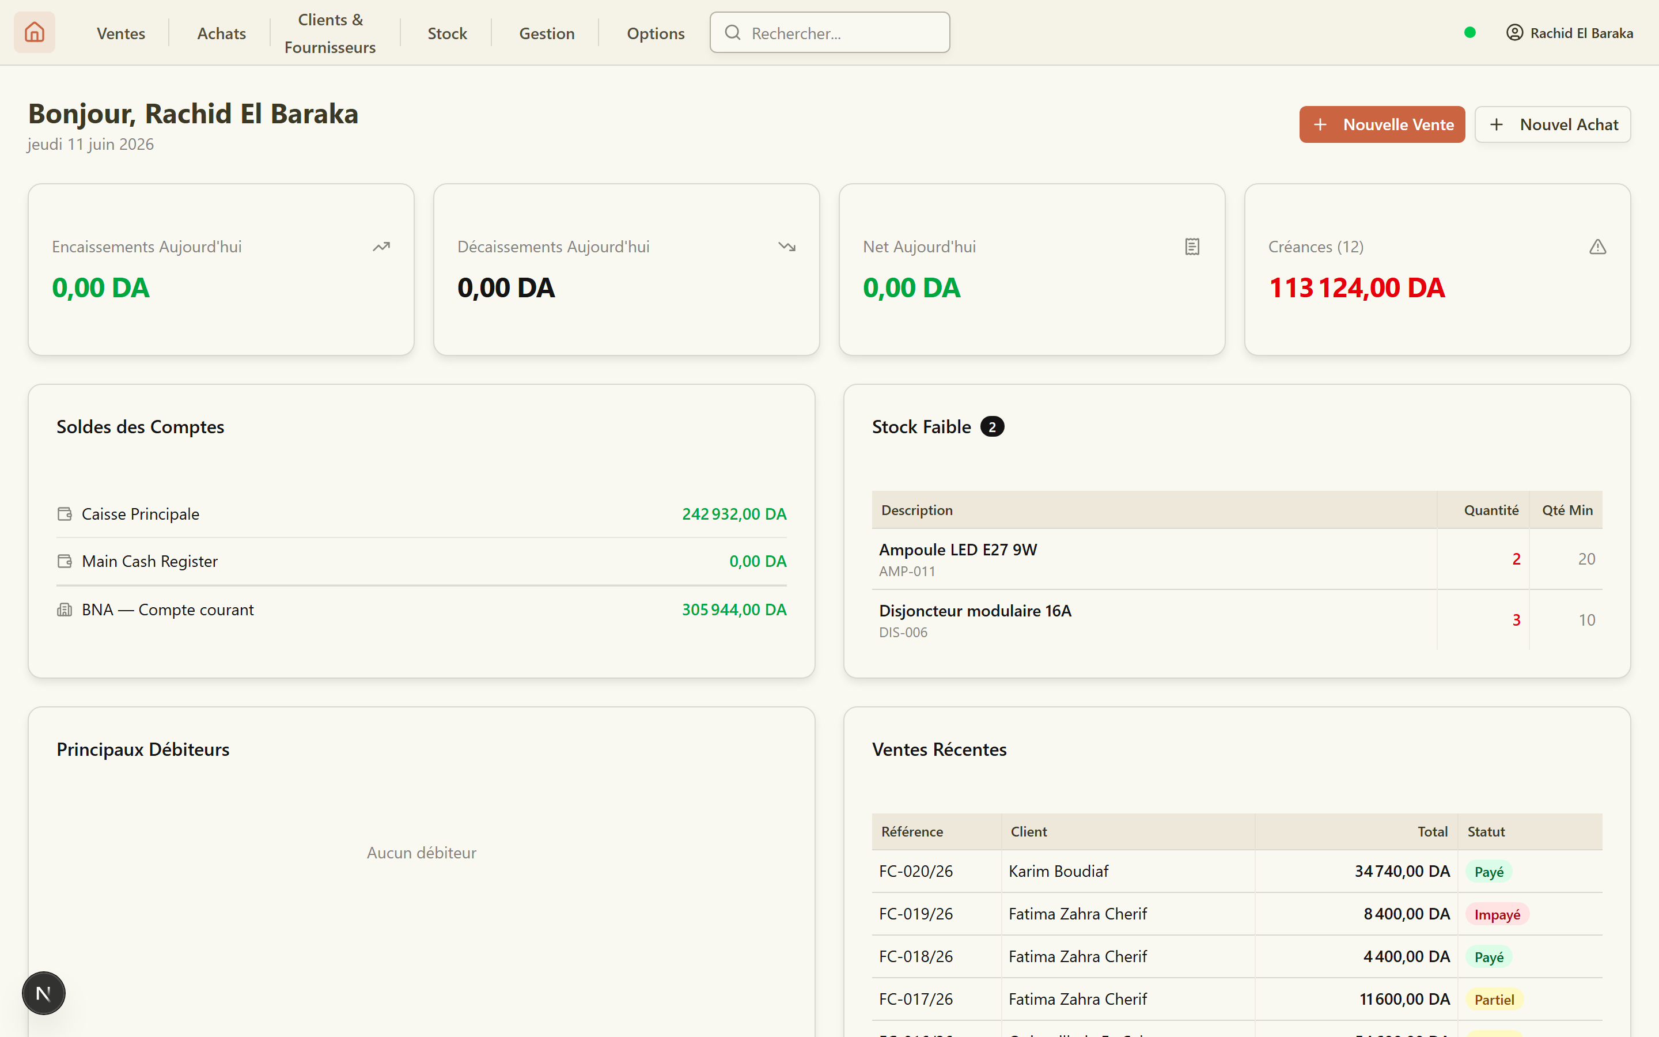Click the green online status indicator
This screenshot has height=1037, width=1659.
(1470, 32)
